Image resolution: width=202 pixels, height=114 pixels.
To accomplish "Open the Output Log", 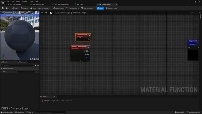I will 20,112.
